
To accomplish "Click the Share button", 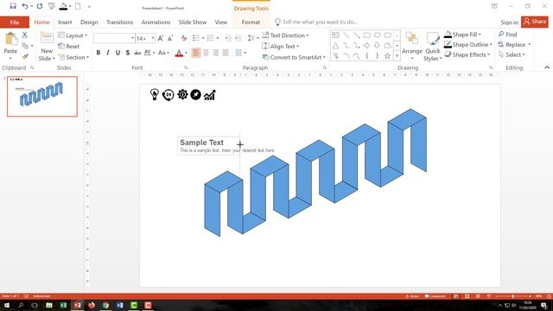I will [x=535, y=22].
